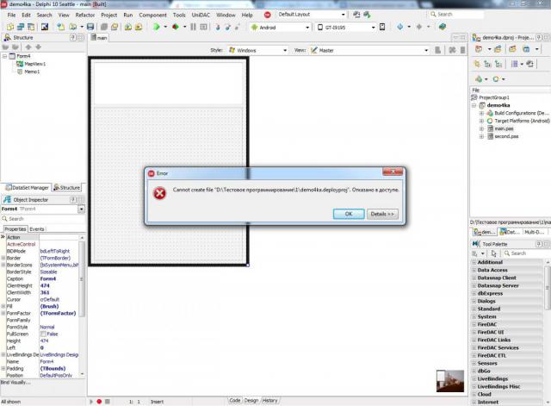This screenshot has height=406, width=551.
Task: Click the green Run button
Action: tap(157, 27)
